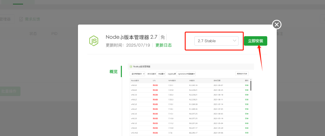Close the Node.js plugin dialog
The image size is (325, 136).
[277, 25]
